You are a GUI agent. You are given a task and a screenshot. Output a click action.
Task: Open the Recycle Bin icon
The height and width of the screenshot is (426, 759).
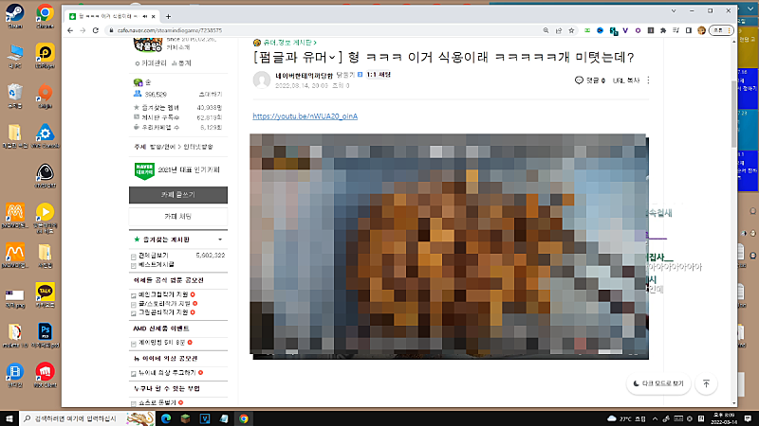(x=15, y=96)
